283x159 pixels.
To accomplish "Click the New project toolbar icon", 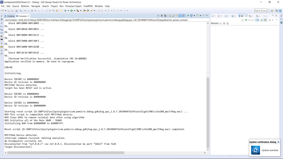I will [2, 11].
